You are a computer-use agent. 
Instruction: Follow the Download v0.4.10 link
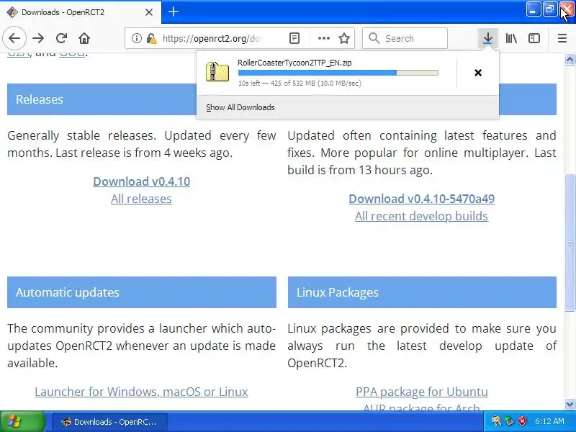141,181
